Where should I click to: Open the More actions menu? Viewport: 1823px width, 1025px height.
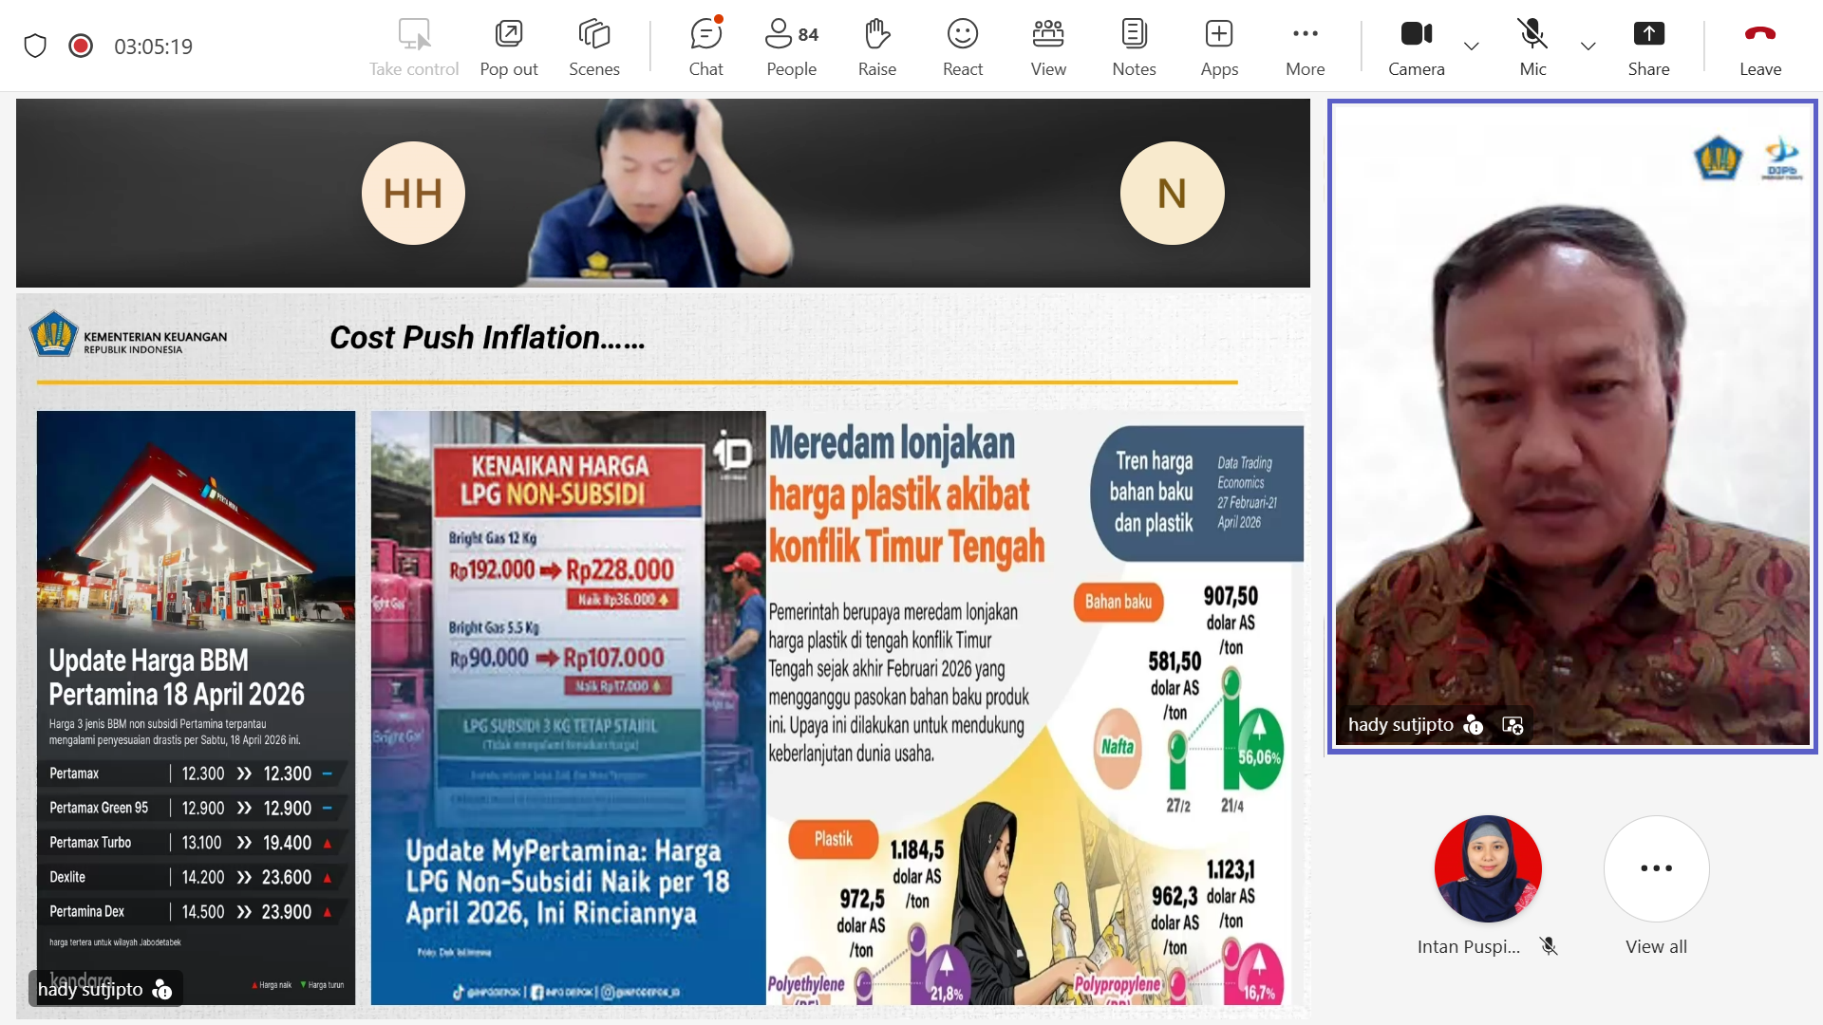tap(1306, 47)
